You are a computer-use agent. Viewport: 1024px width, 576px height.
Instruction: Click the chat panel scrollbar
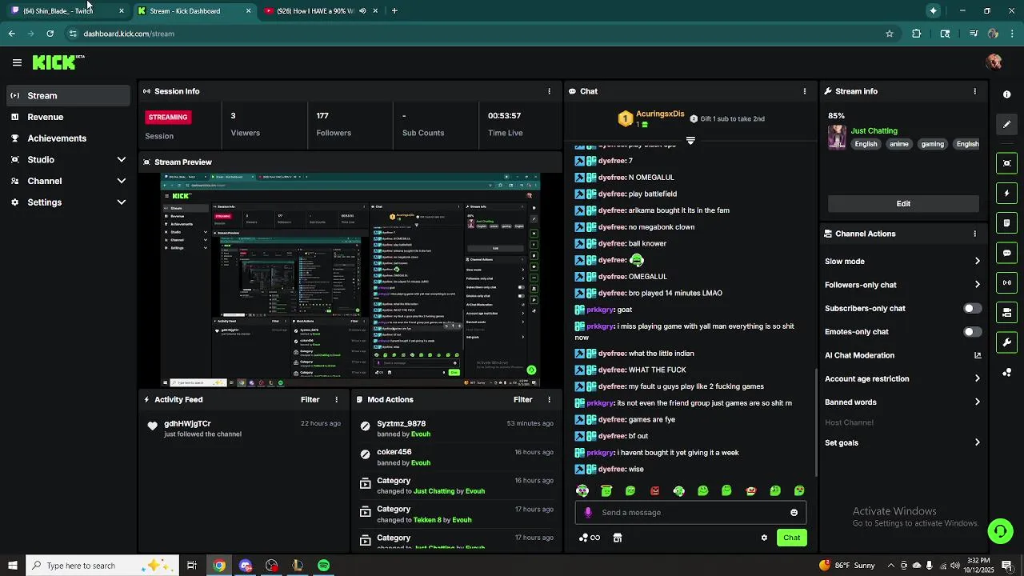tap(815, 422)
